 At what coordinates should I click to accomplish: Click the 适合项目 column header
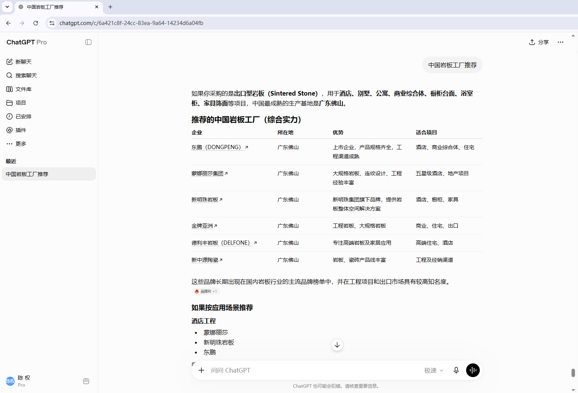pos(426,132)
